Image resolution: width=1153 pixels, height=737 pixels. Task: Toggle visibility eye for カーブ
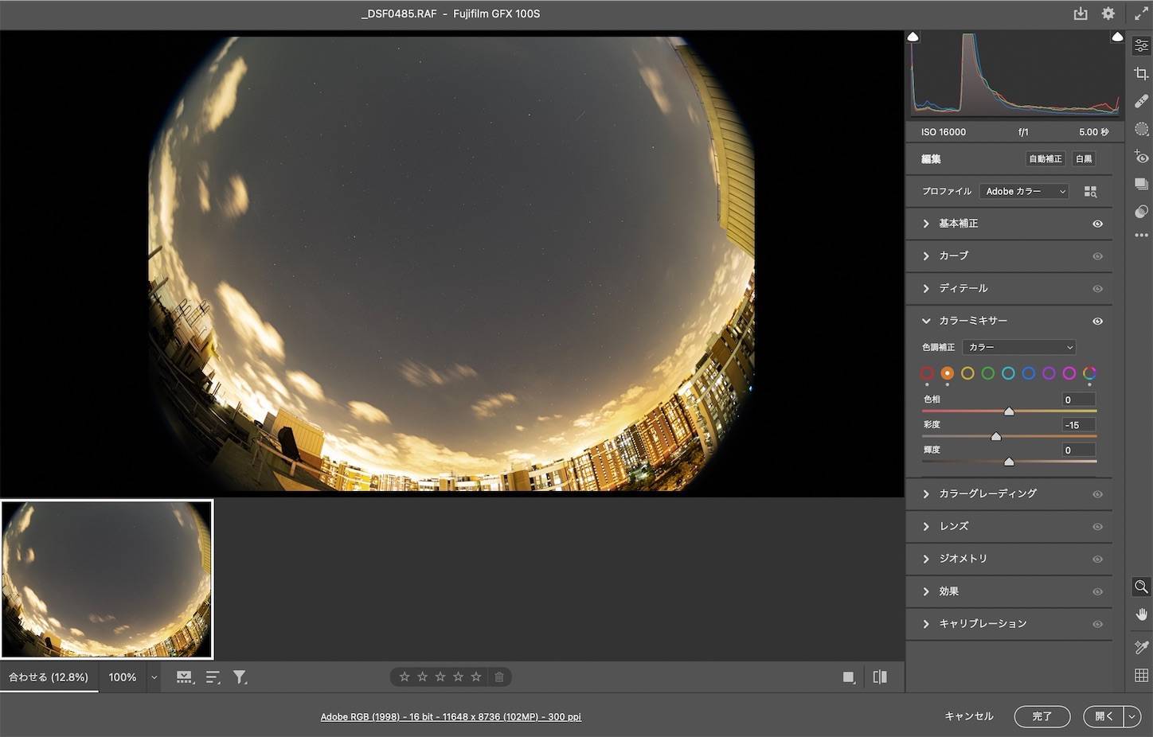(1097, 256)
